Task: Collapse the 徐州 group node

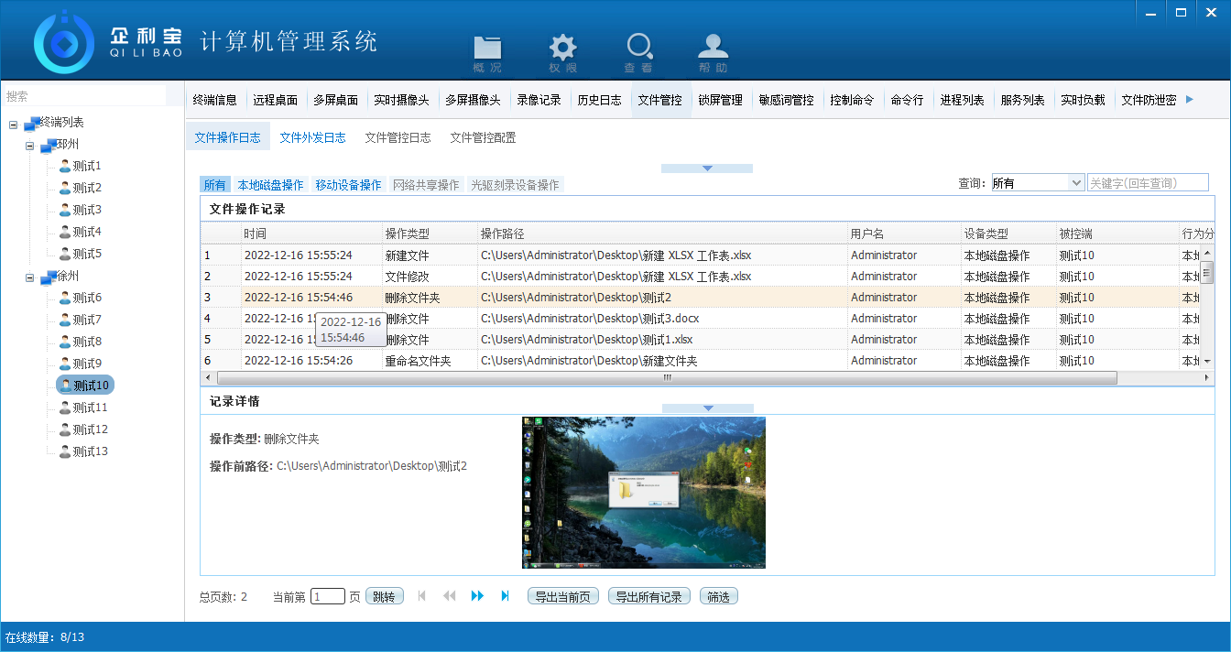Action: 30,277
